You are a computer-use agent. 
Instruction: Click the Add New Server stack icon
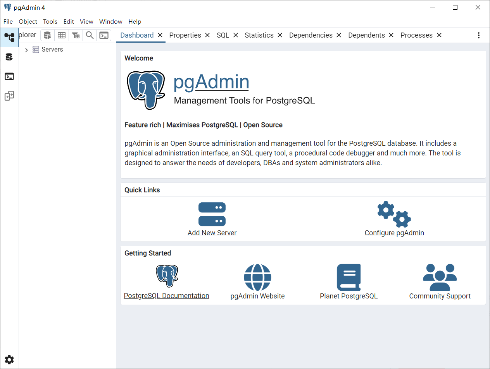[212, 214]
